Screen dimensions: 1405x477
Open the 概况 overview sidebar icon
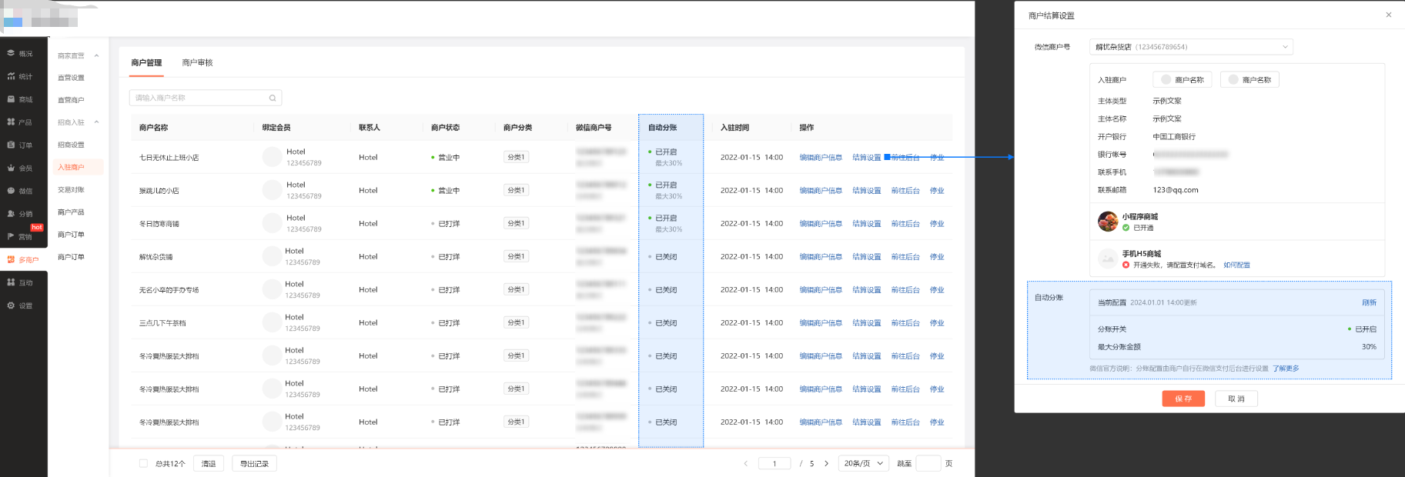pos(11,53)
